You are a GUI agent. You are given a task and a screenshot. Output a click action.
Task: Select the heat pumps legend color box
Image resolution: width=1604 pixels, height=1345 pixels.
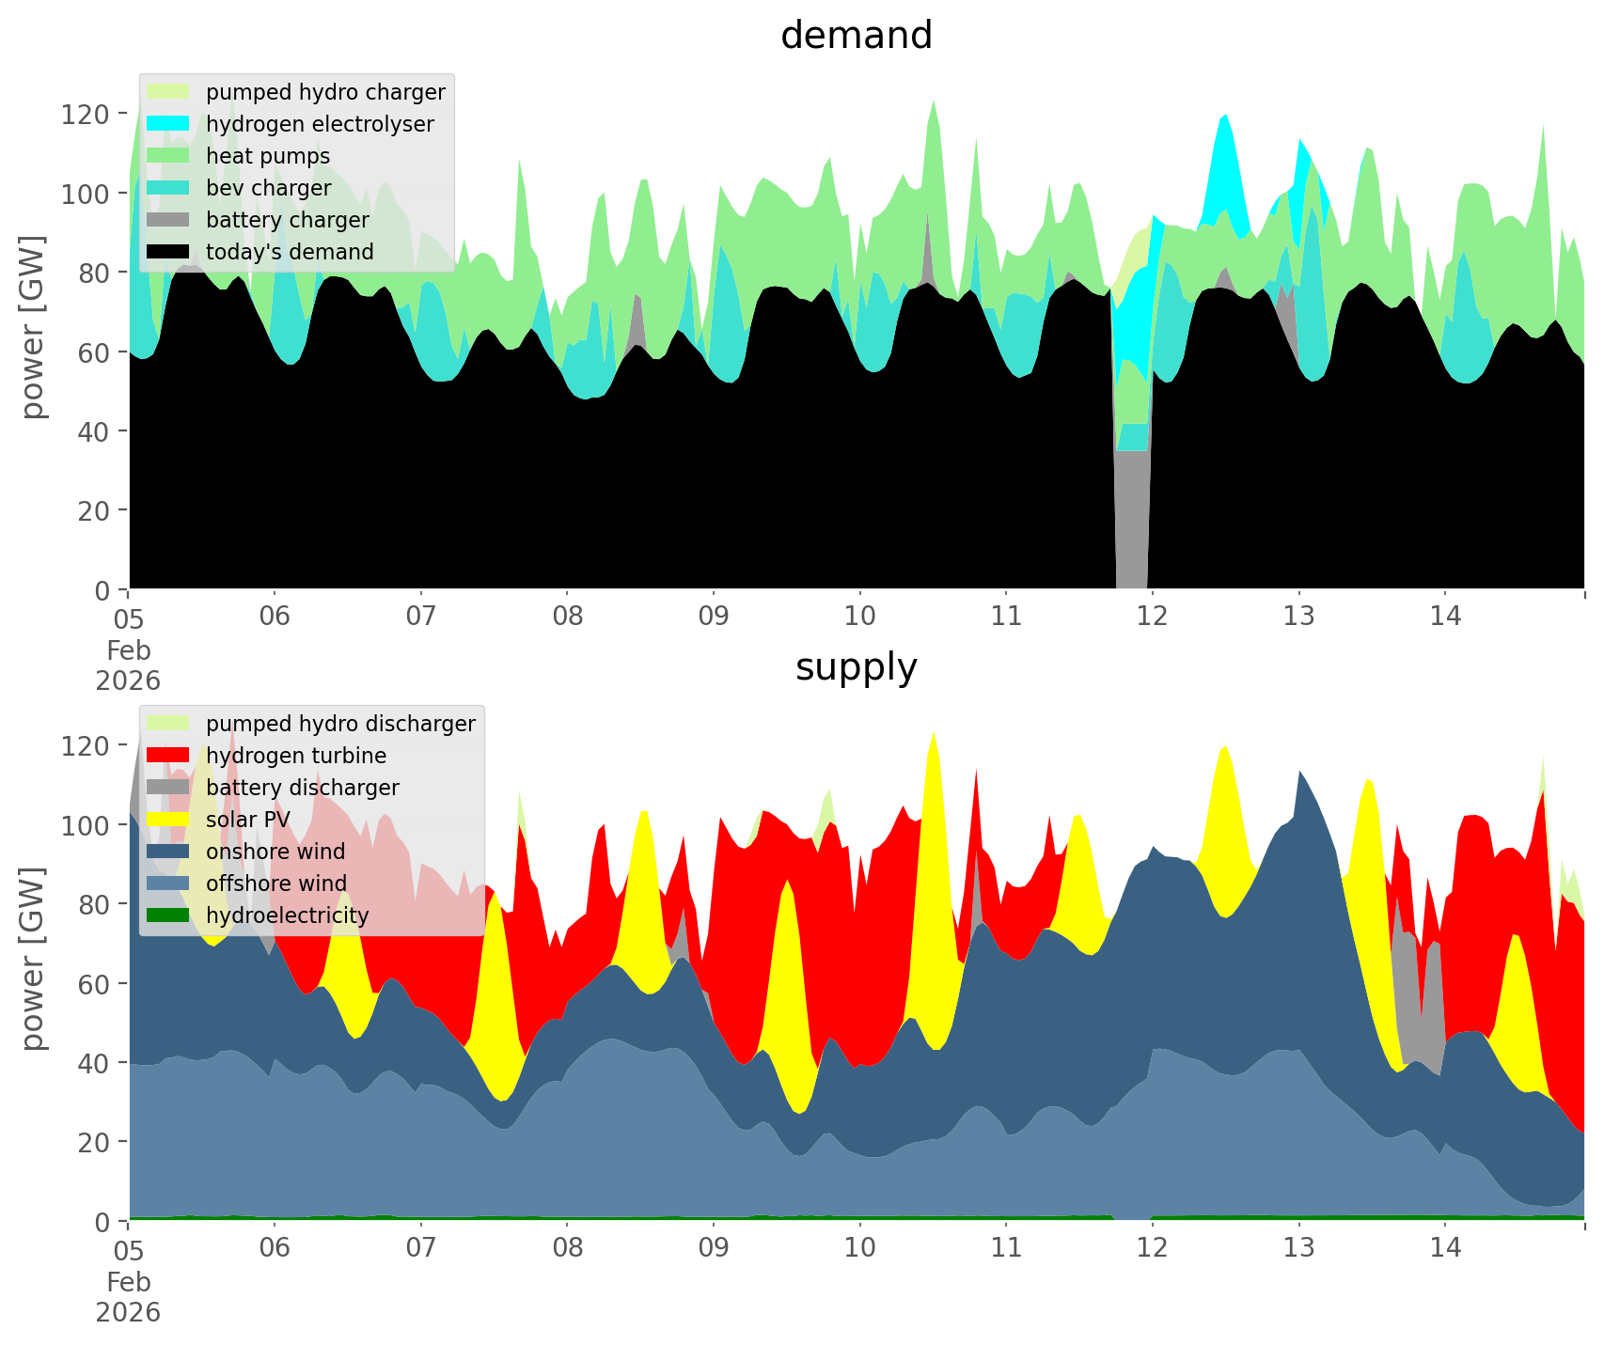point(168,156)
